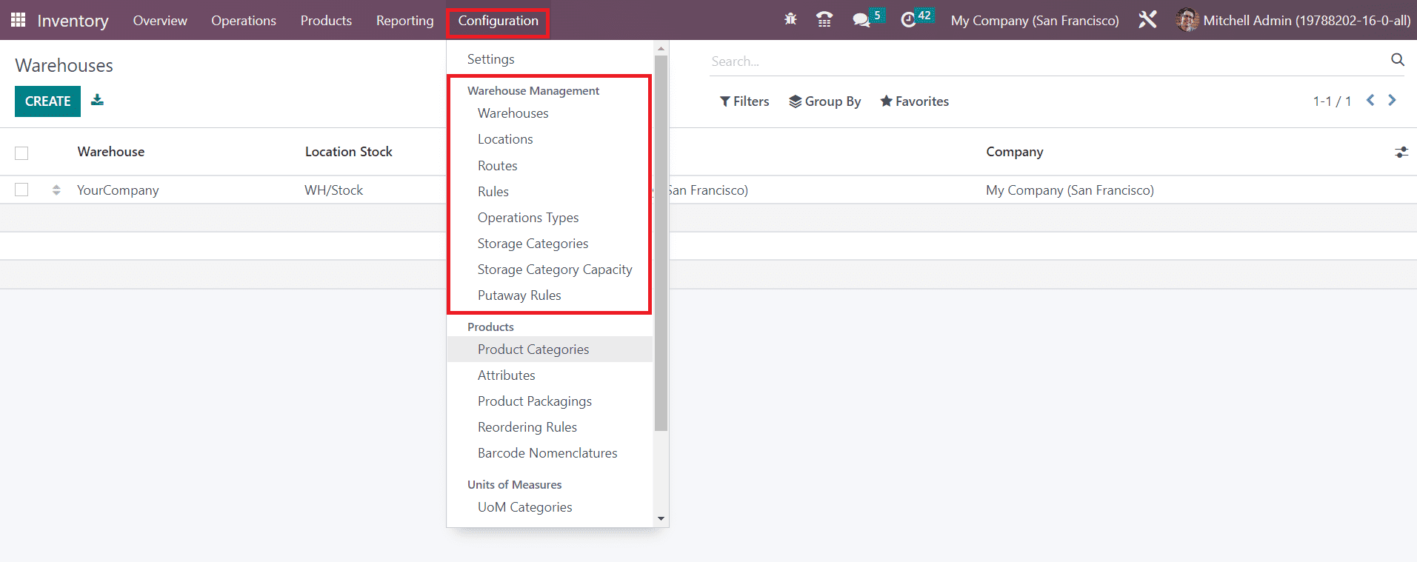Open the optional columns settings icon

pyautogui.click(x=1401, y=152)
